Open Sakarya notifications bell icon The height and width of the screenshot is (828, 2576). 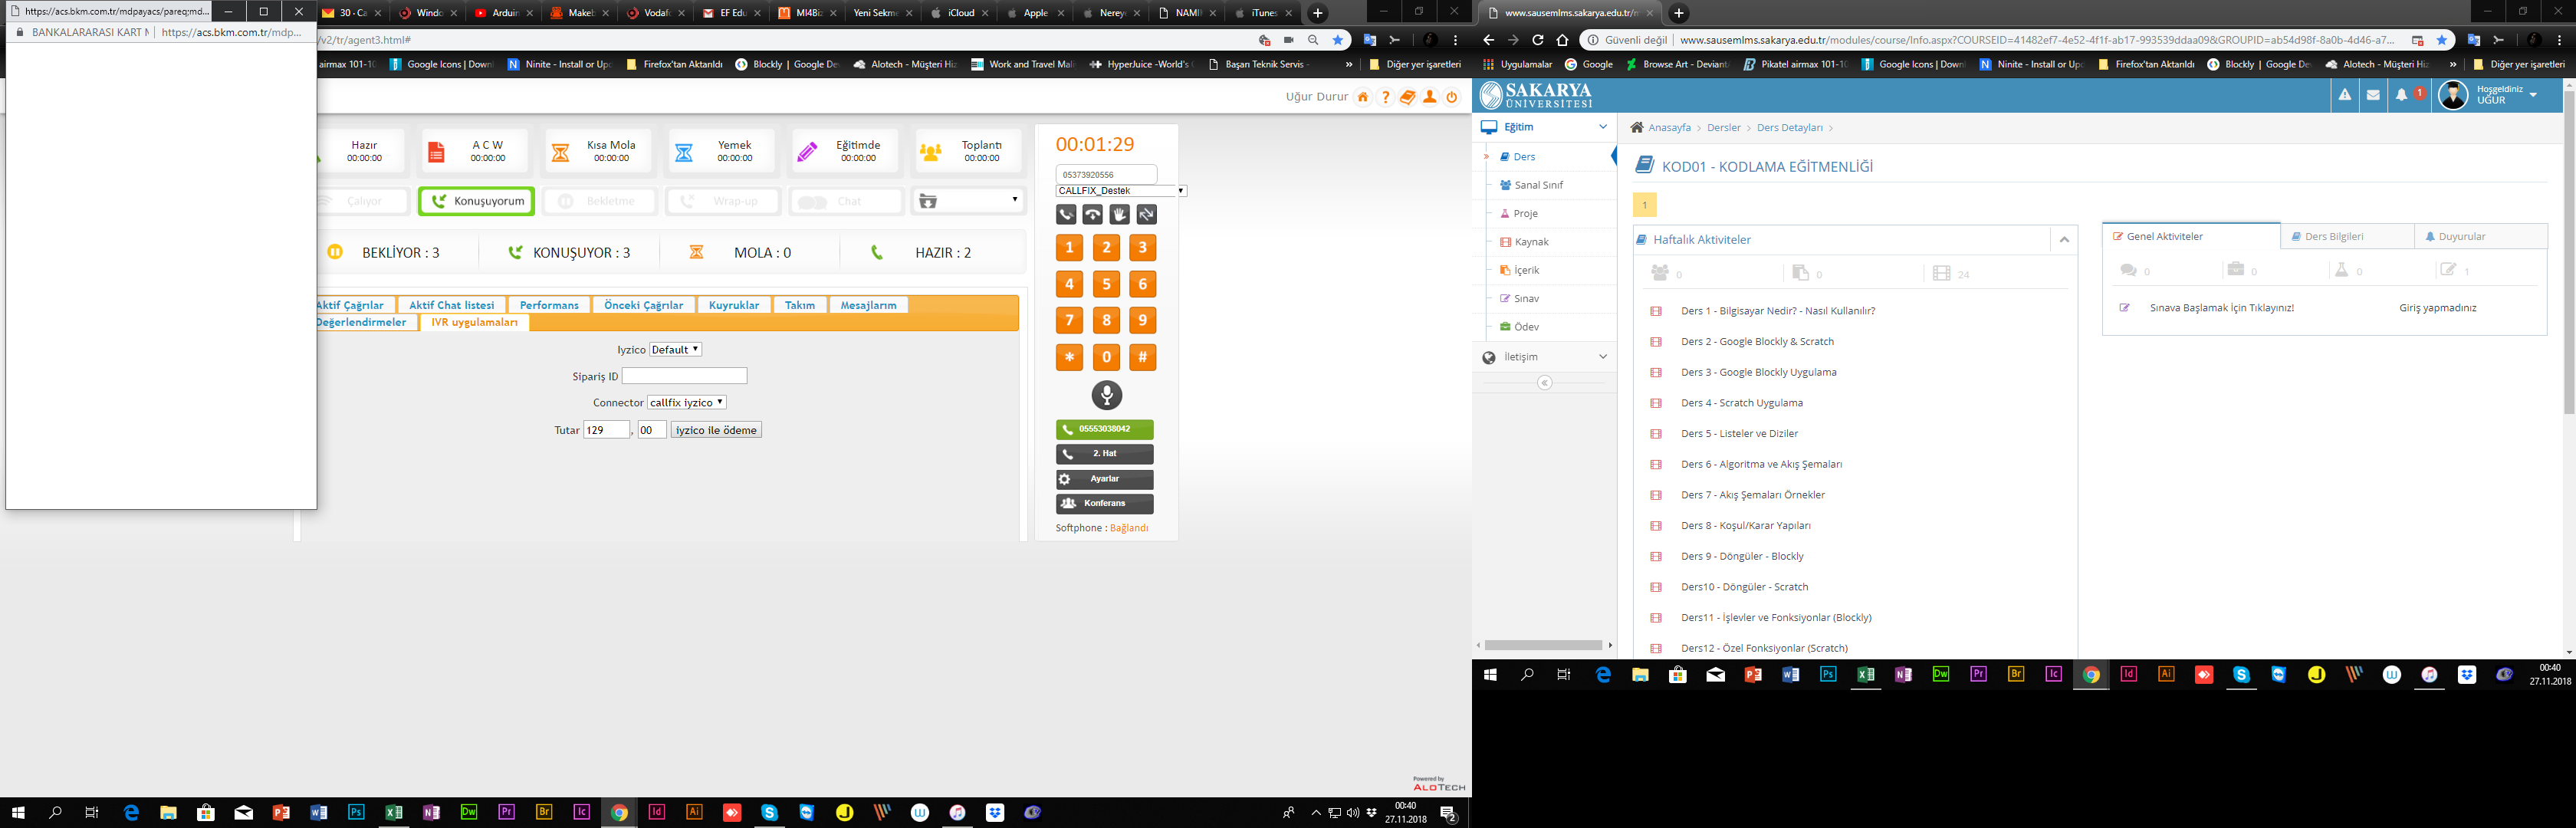click(2401, 95)
